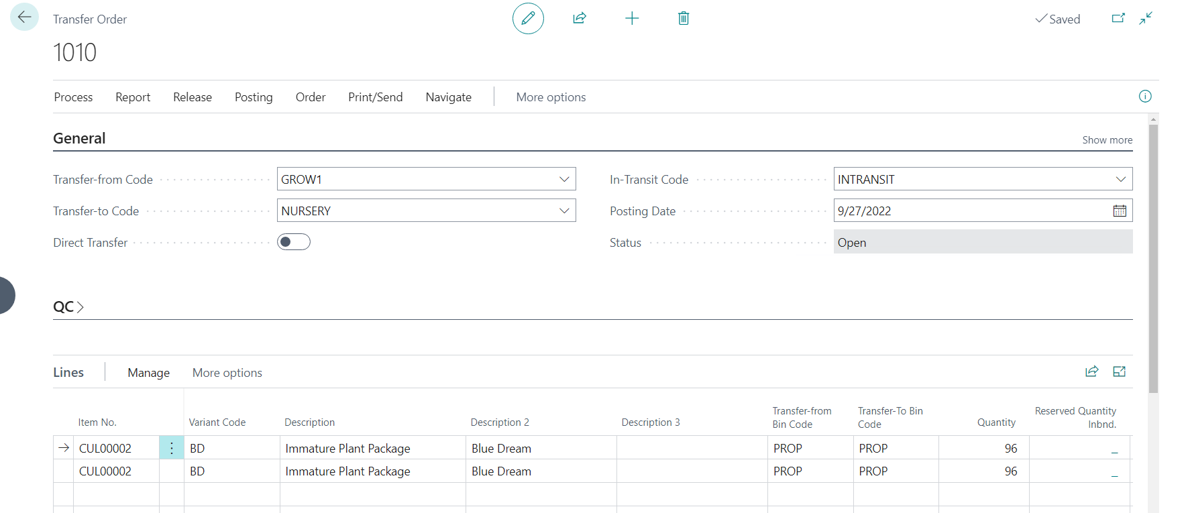Expand the QC section
Image resolution: width=1186 pixels, height=513 pixels.
(x=68, y=307)
